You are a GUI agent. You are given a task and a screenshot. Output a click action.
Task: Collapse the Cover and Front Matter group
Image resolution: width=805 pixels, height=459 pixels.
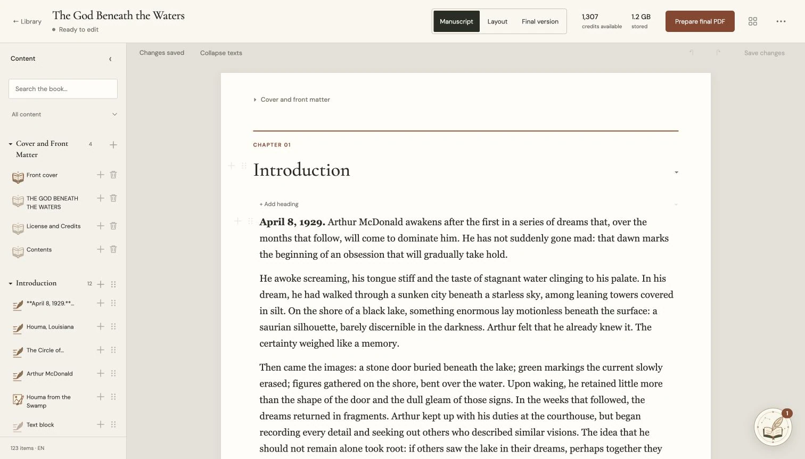[x=11, y=144]
